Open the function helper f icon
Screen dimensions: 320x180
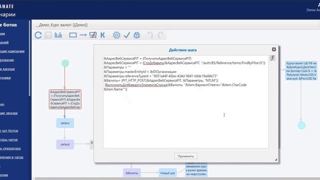(x=272, y=58)
